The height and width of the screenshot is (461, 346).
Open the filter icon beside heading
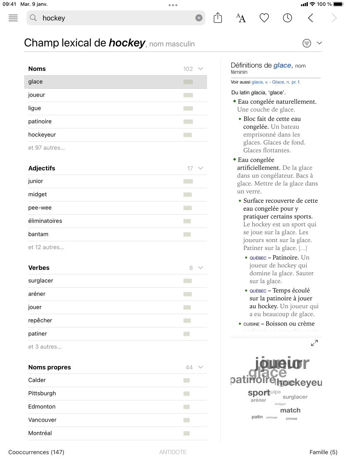[307, 43]
